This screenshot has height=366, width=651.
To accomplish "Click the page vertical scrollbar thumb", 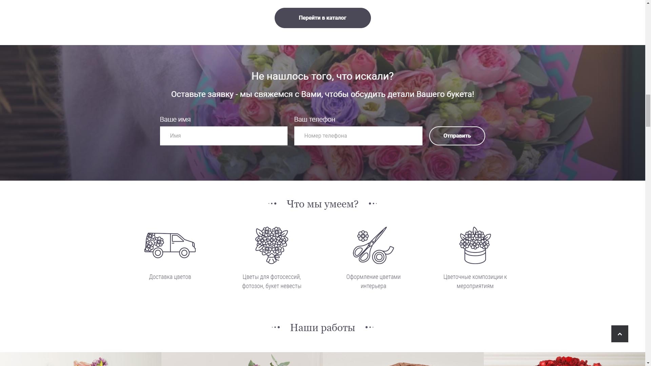I will point(648,110).
